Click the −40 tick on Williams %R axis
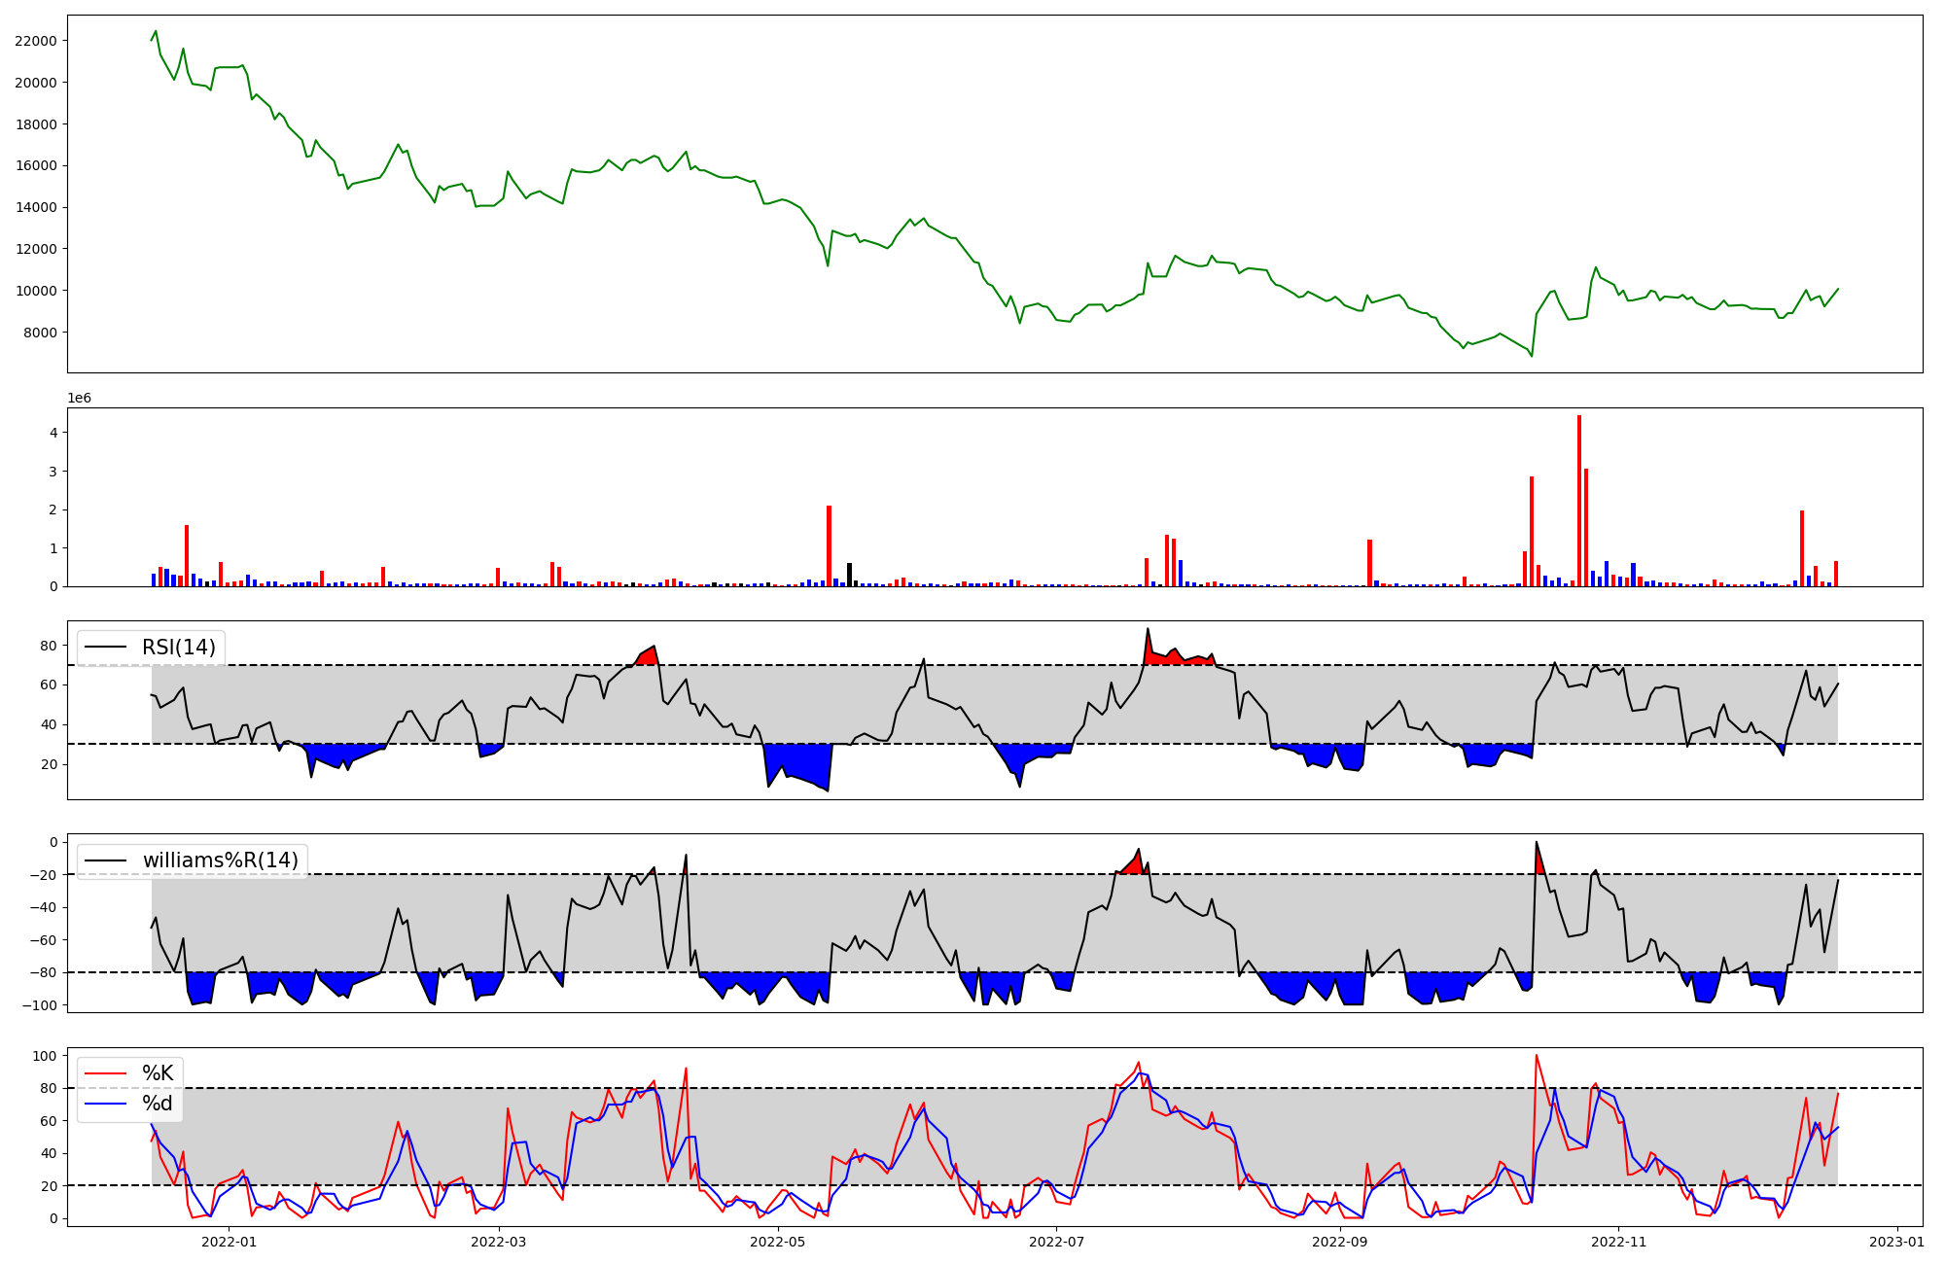The height and width of the screenshot is (1264, 1945). point(44,908)
